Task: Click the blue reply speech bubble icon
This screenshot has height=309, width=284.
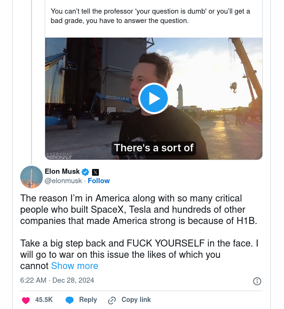Action: click(70, 300)
